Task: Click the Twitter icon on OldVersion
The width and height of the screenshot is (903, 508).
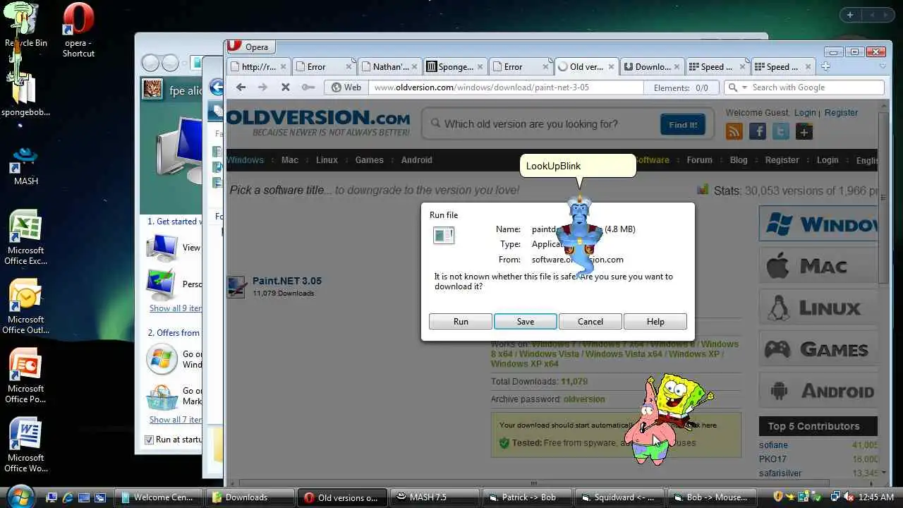Action: click(781, 131)
